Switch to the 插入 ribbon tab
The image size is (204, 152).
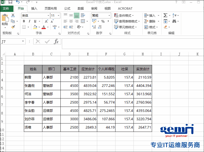tap(34, 9)
